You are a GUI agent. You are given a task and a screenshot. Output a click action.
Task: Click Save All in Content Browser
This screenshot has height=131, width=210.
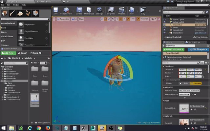click(x=36, y=53)
